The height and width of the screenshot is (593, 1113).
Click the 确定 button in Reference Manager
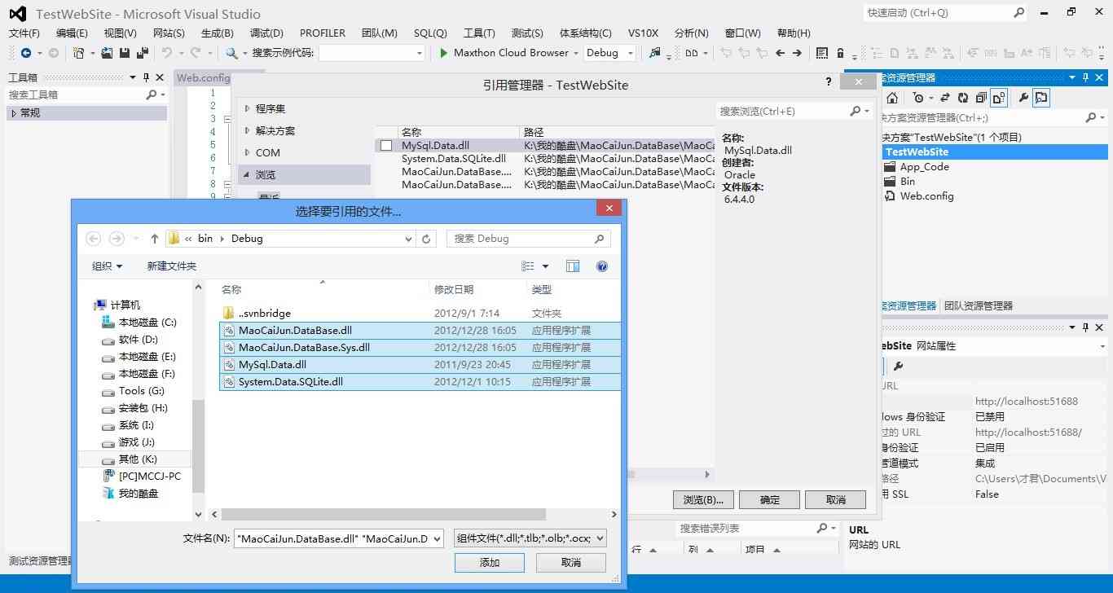770,499
